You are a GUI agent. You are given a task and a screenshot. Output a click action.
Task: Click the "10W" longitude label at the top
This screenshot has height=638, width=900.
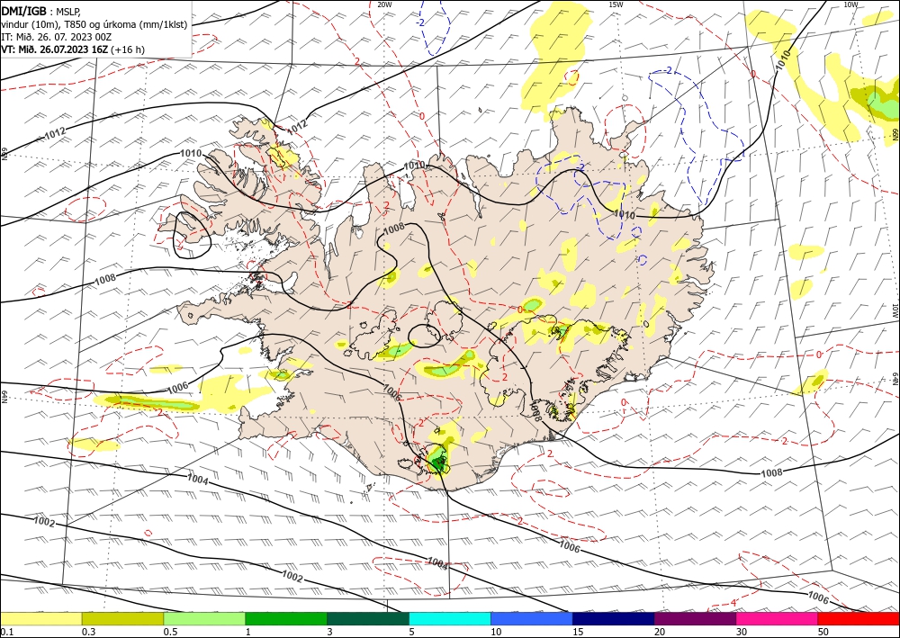(850, 4)
